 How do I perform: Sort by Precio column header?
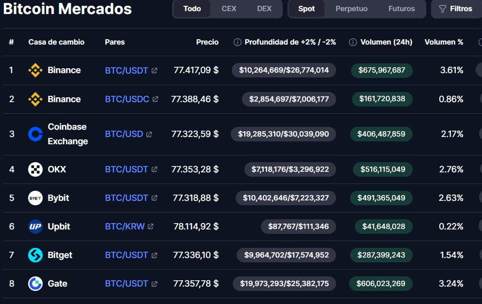207,42
